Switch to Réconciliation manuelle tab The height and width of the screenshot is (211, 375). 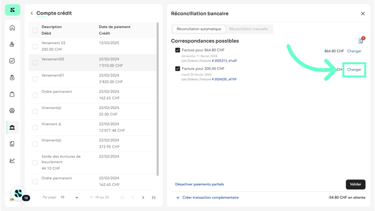click(x=248, y=29)
